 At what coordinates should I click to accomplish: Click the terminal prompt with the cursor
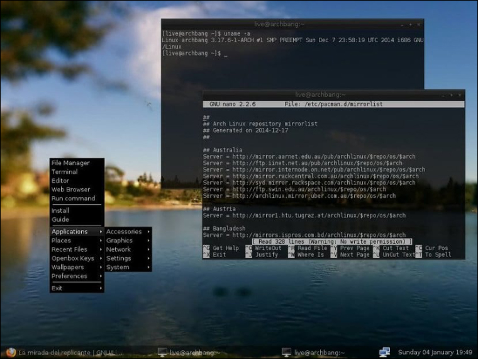point(195,53)
